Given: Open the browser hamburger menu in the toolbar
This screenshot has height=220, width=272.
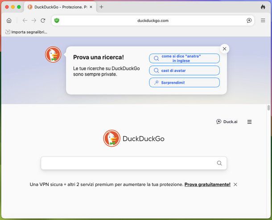Looking at the screenshot, I should pyautogui.click(x=263, y=21).
